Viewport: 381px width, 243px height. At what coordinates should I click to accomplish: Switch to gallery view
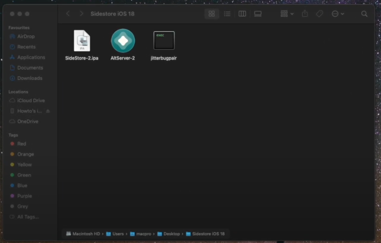click(x=258, y=14)
